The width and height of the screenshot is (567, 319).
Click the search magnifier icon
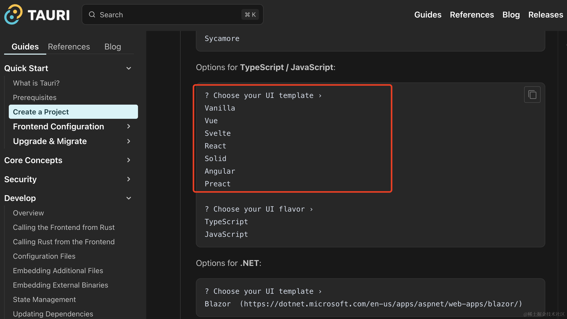(92, 15)
